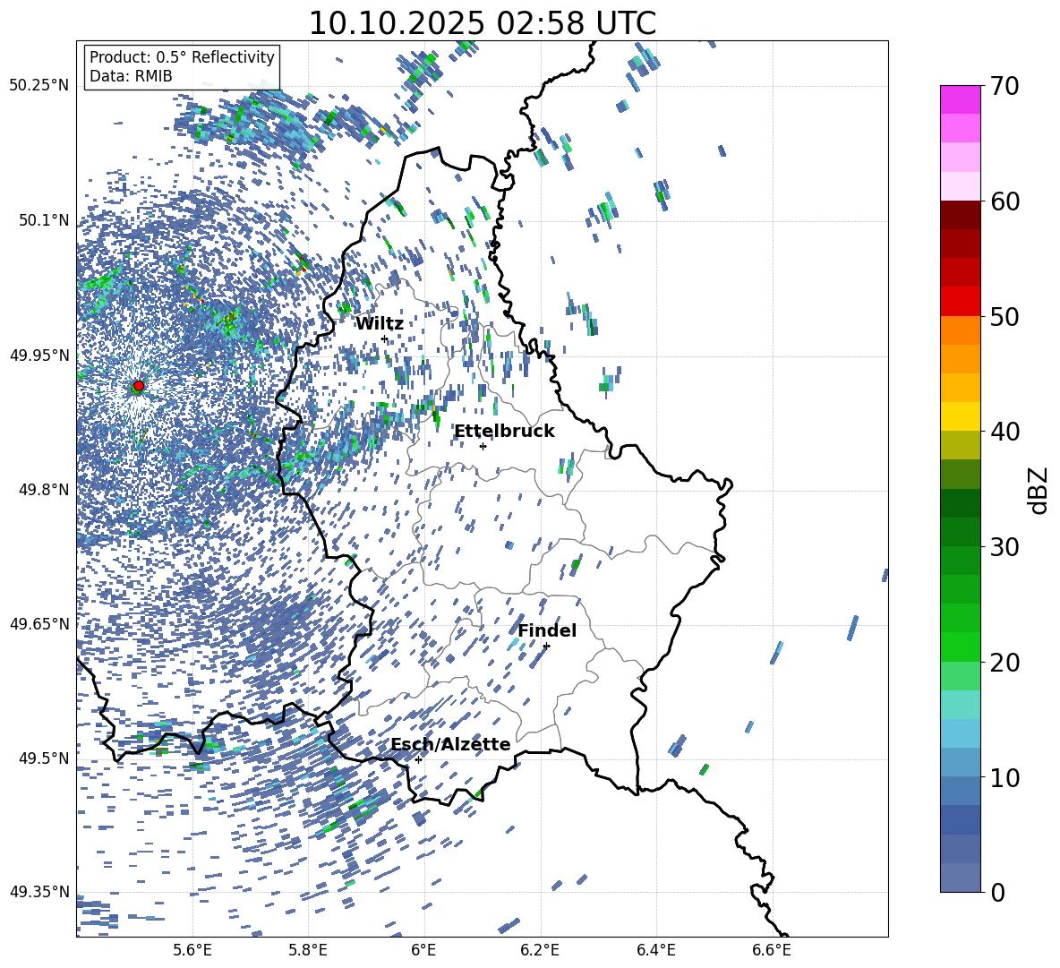Click the Ettelbruck city label
Screen dimensions: 1060x968
click(x=504, y=432)
